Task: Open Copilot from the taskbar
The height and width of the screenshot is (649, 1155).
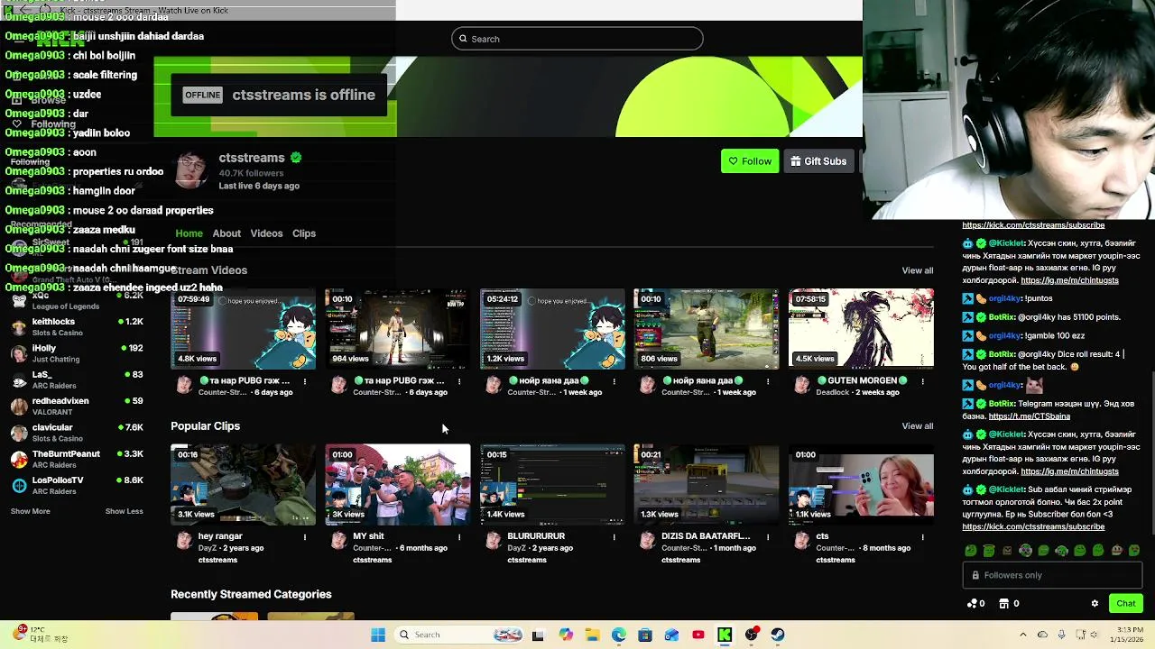Action: click(566, 635)
